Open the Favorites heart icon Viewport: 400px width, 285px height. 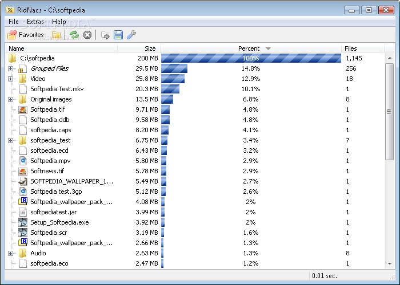pos(12,35)
